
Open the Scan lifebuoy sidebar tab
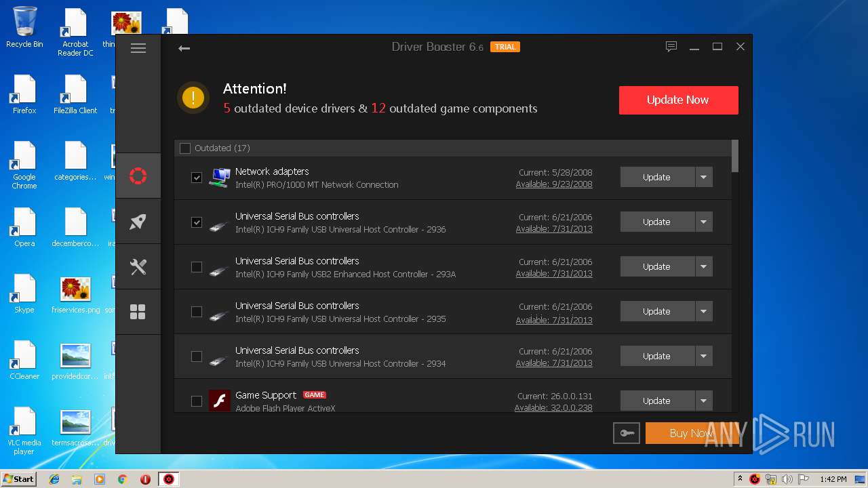point(138,176)
